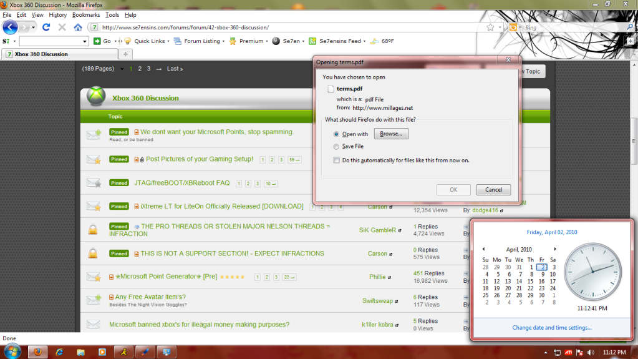
Task: Click the green Go arrow icon
Action: tap(97, 41)
